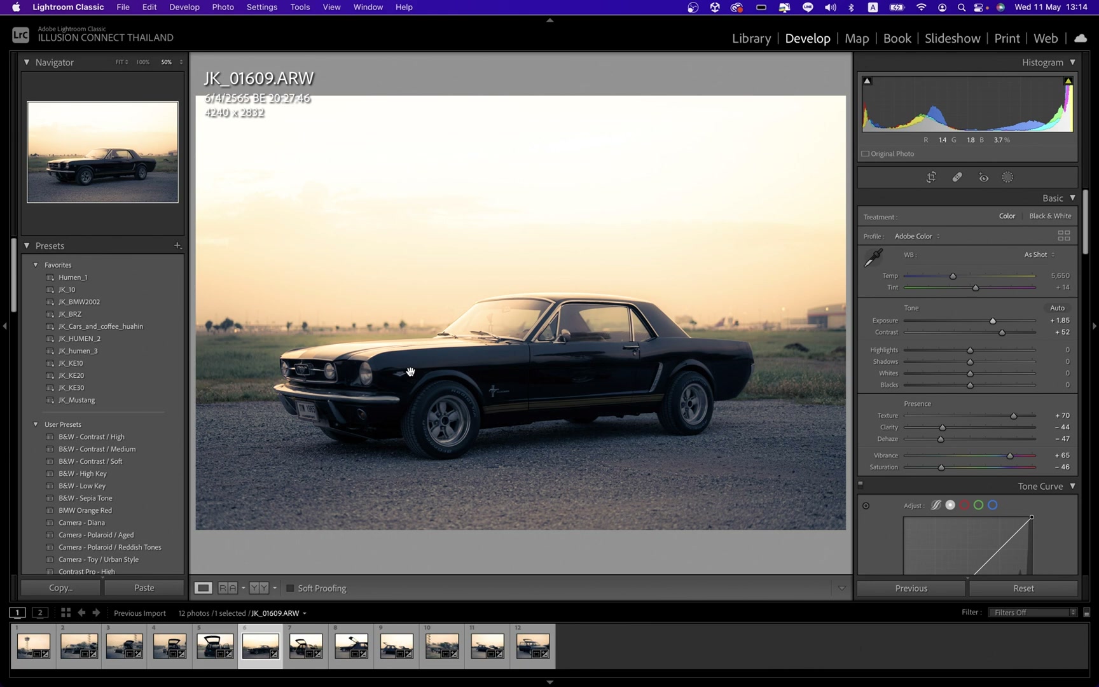Click the Reset button
Viewport: 1099px width, 687px height.
(x=1023, y=588)
